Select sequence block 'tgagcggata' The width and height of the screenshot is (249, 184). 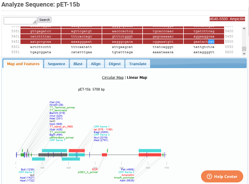(x=41, y=52)
